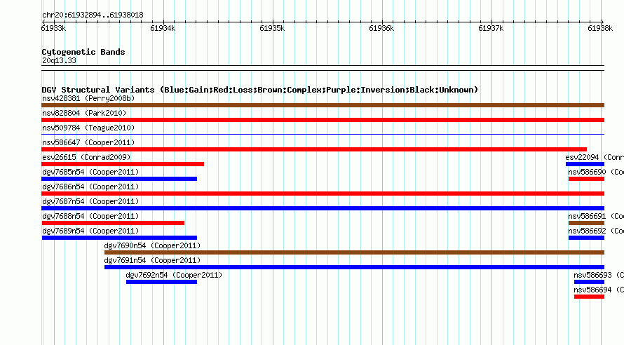Click the nsv509784 (Teague2010) label
Screen dimensions: 624x345
pyautogui.click(x=88, y=128)
